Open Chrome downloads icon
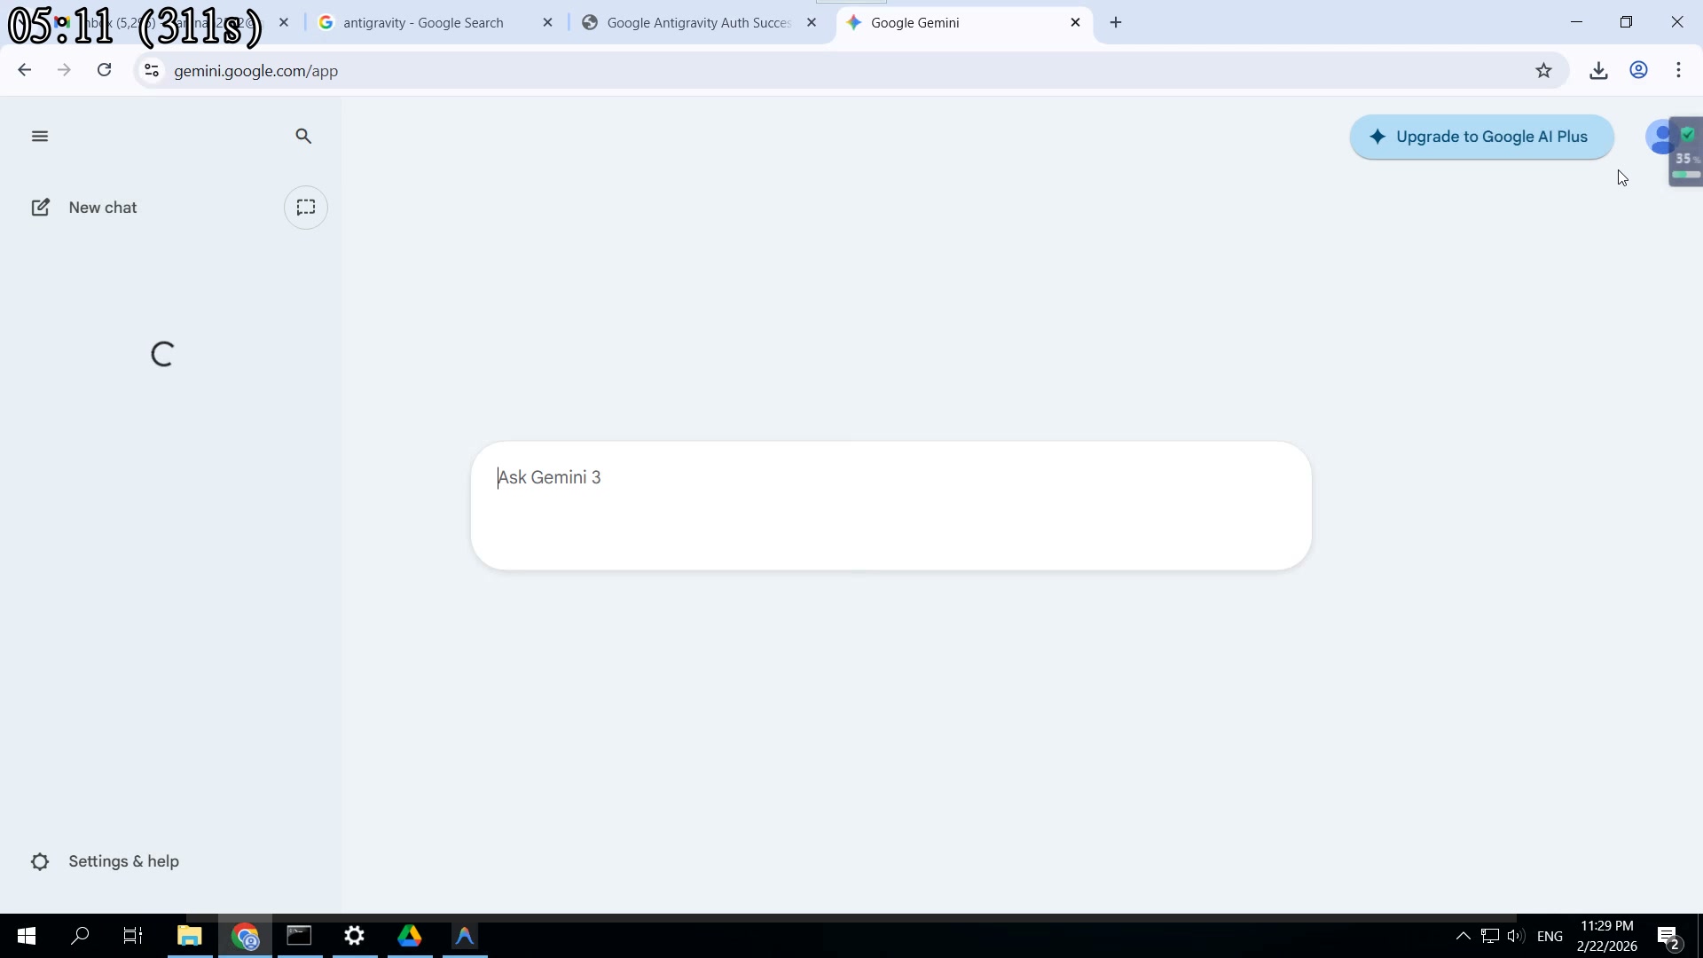1703x958 pixels. tap(1598, 71)
